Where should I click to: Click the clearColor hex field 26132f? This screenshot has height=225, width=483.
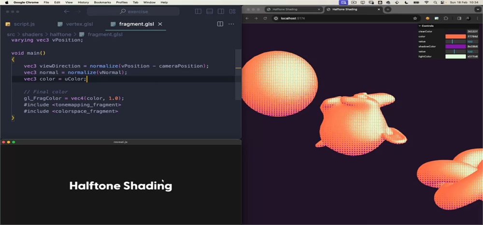472,31
